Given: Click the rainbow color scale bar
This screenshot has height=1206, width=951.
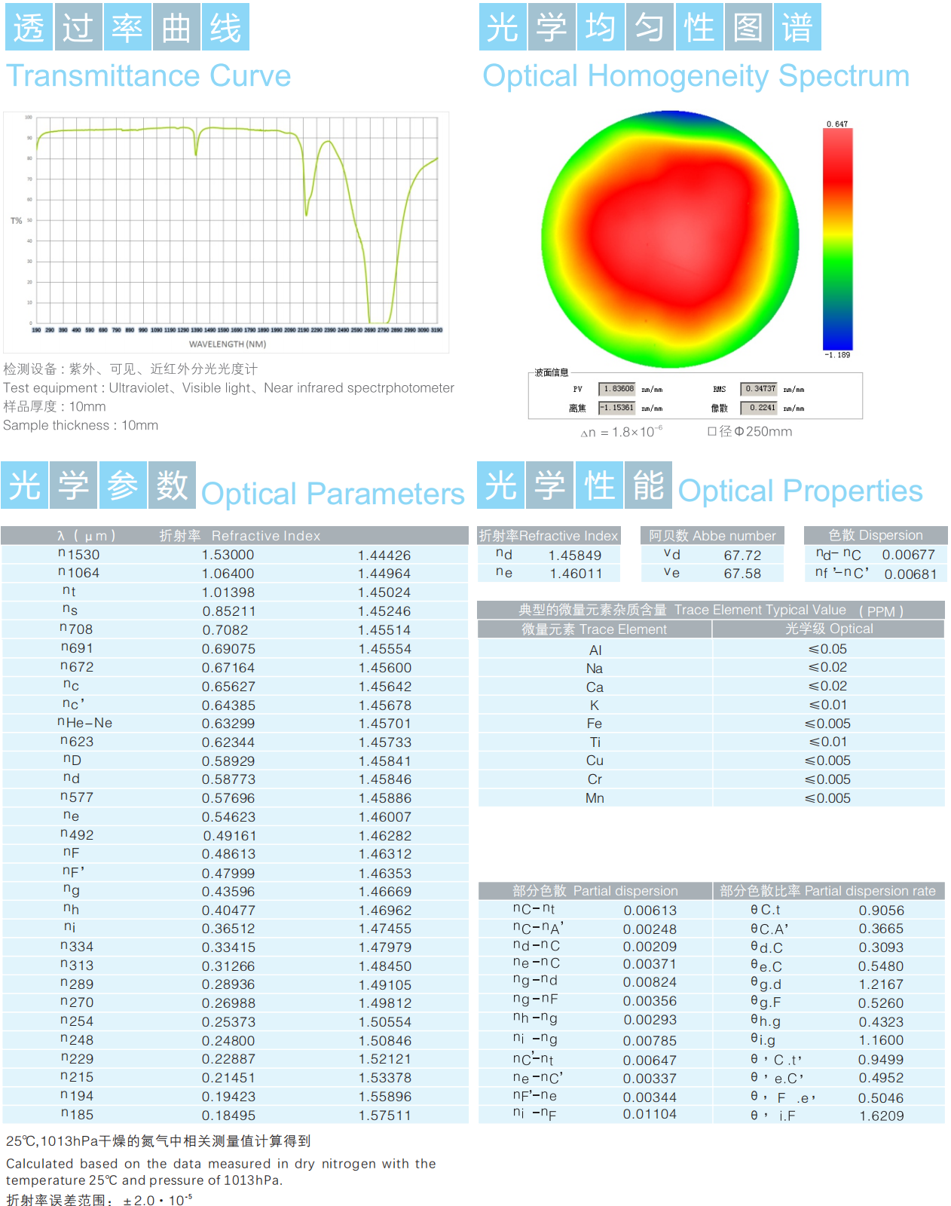Looking at the screenshot, I should click(837, 239).
